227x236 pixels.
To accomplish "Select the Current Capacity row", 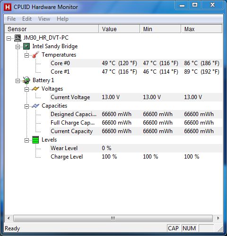I will tap(136, 131).
